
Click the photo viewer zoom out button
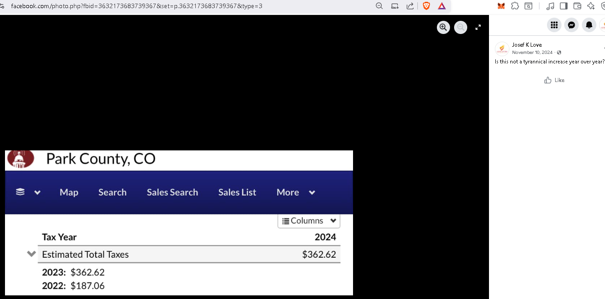(460, 27)
